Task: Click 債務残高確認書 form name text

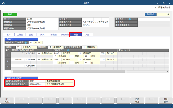Action: (53, 81)
